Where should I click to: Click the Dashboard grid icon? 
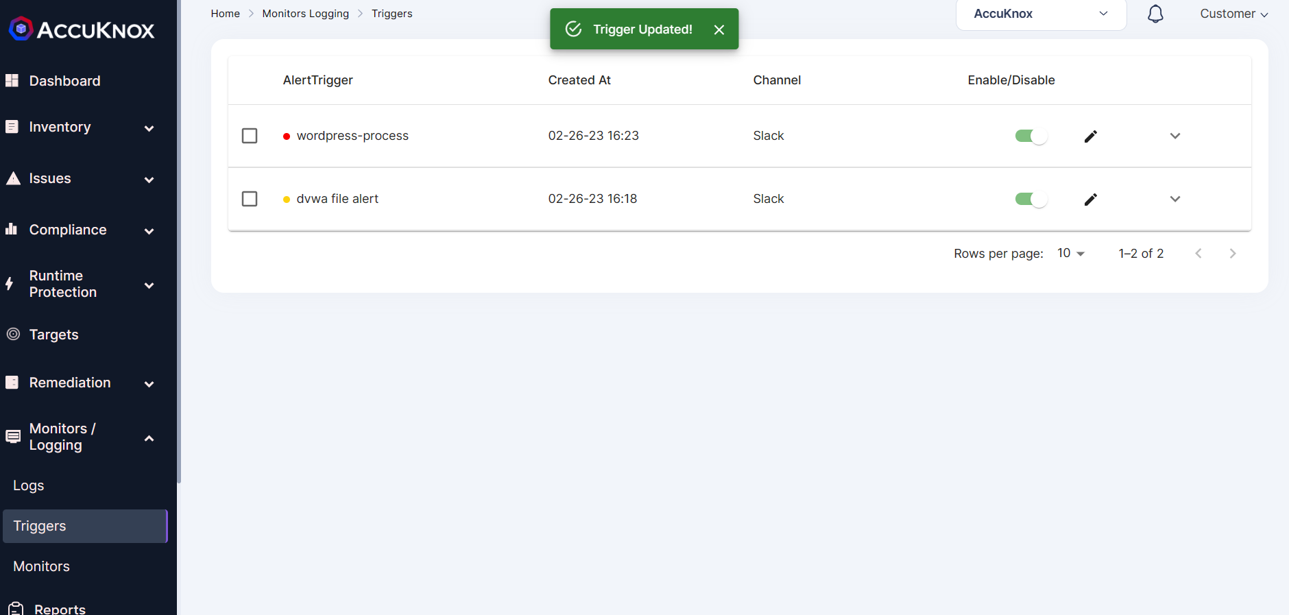pos(12,80)
